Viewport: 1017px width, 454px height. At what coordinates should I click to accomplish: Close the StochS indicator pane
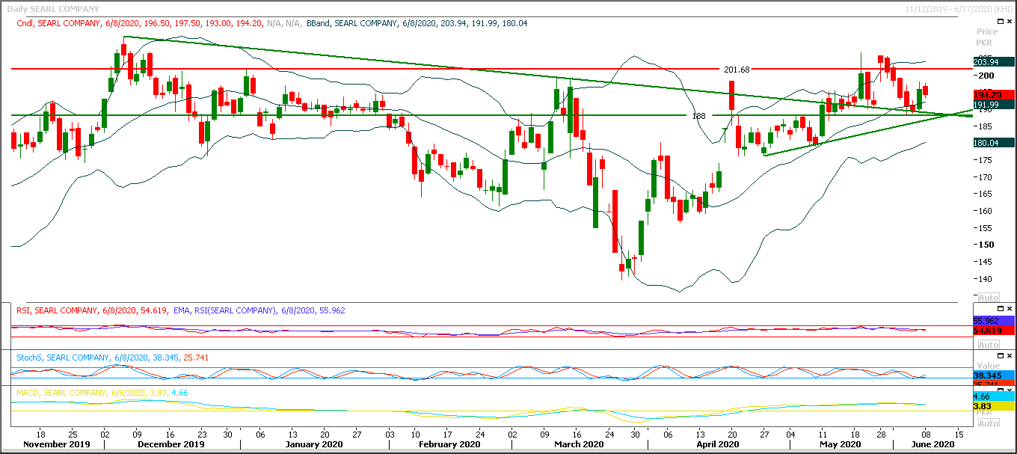(1008, 355)
